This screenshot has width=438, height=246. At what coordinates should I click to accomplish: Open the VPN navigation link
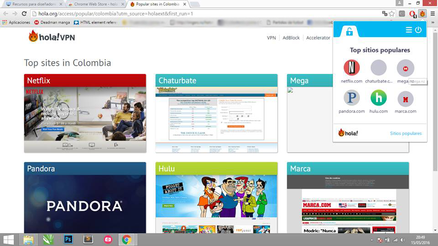pos(271,38)
